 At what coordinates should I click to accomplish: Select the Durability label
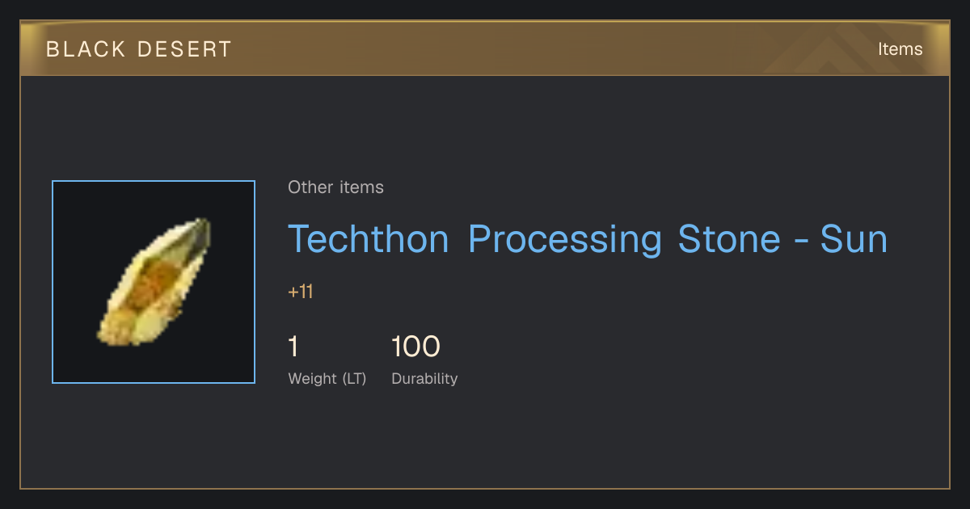(424, 379)
